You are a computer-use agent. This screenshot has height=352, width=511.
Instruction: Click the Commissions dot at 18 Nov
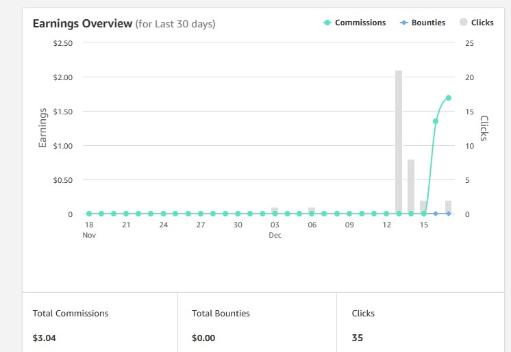point(89,214)
